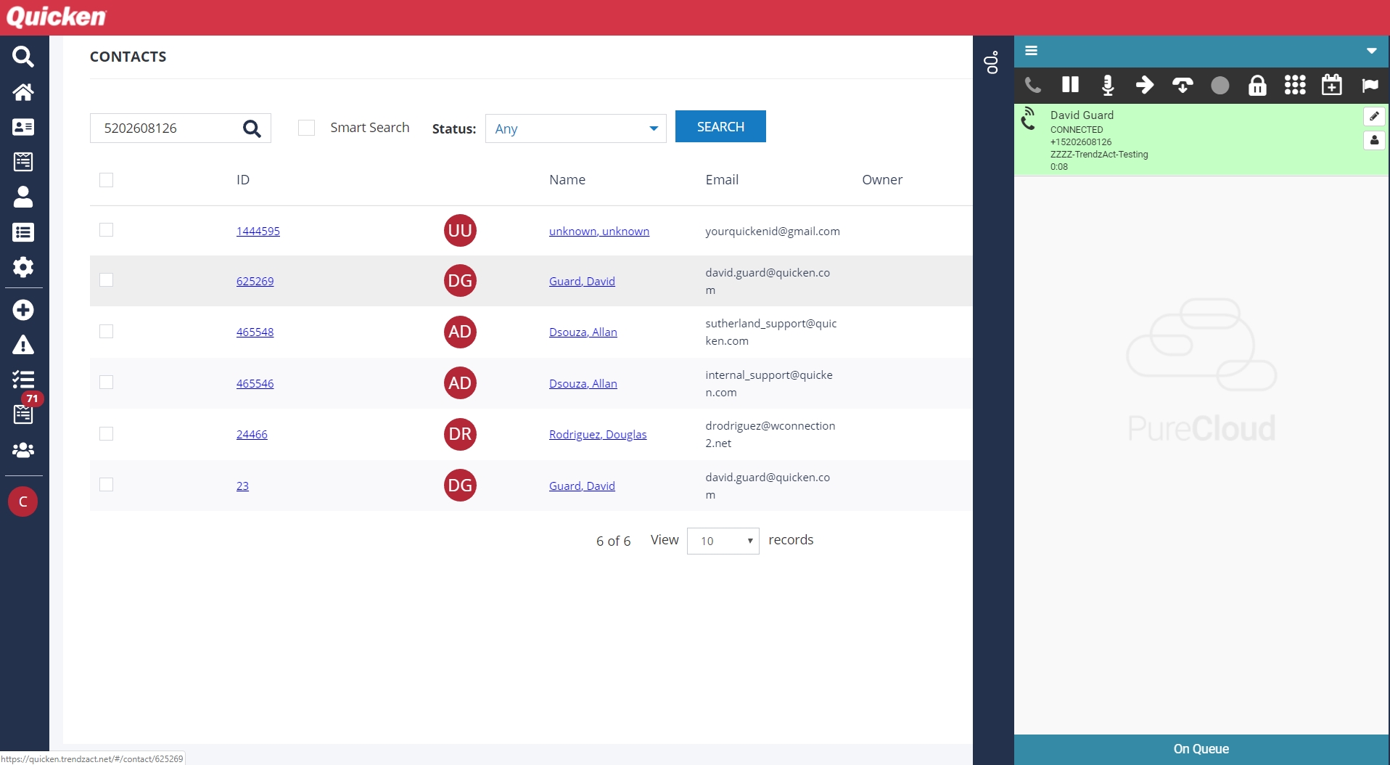Check the box for contact 1444595

pos(107,230)
